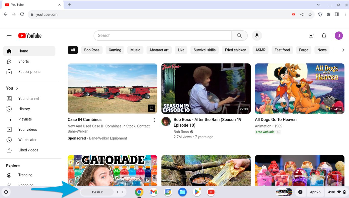Open History in sidebar

coord(29,109)
